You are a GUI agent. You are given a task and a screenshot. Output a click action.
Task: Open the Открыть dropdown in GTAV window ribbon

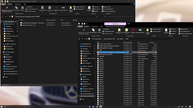point(173,29)
